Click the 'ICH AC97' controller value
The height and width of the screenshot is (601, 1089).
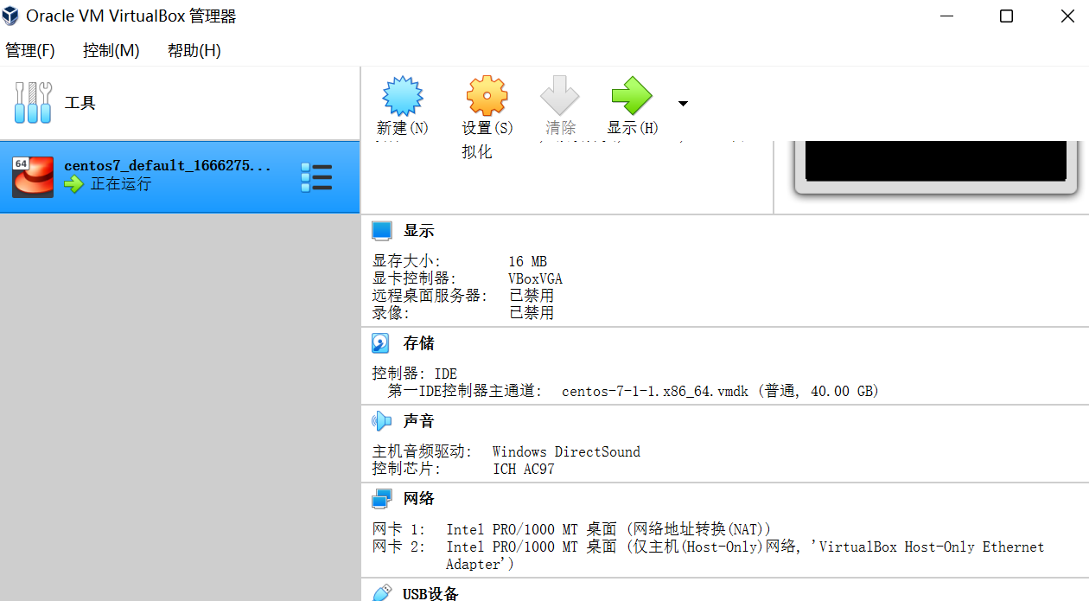coord(524,469)
